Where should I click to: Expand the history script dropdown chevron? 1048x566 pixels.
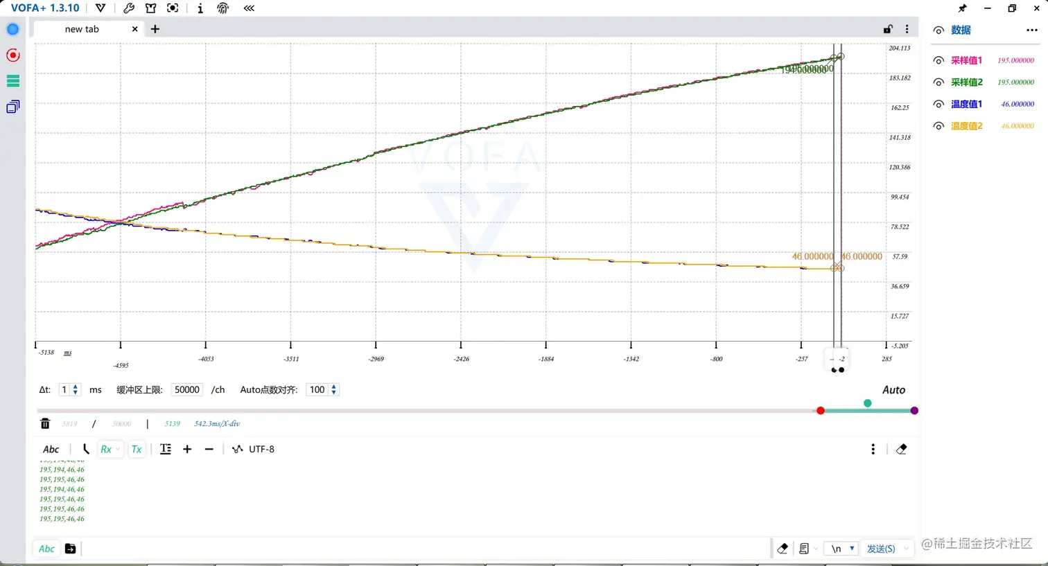click(x=816, y=549)
